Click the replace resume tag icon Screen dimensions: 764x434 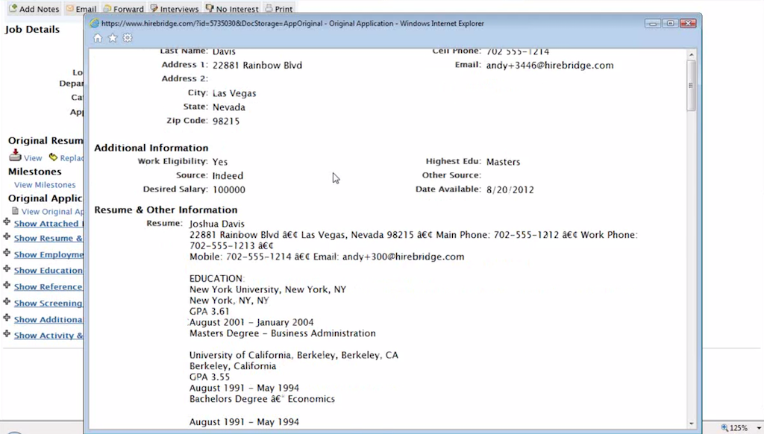[x=53, y=157]
